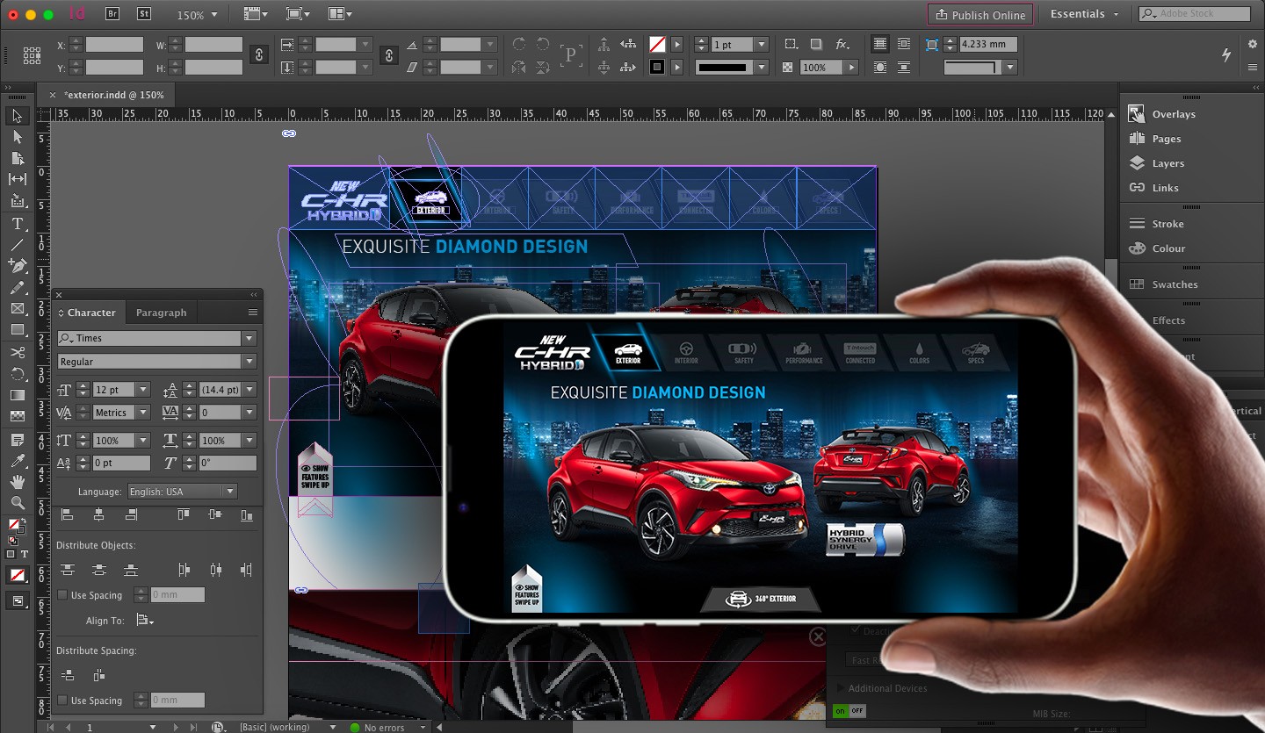This screenshot has width=1265, height=733.
Task: Click the Publish Online button
Action: (979, 15)
